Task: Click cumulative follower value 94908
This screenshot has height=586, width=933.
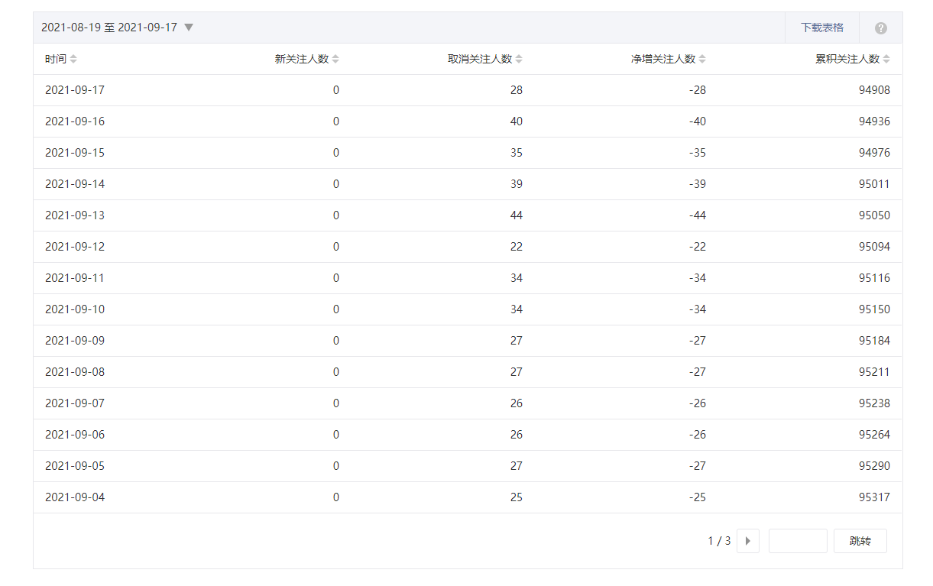Action: pyautogui.click(x=874, y=90)
